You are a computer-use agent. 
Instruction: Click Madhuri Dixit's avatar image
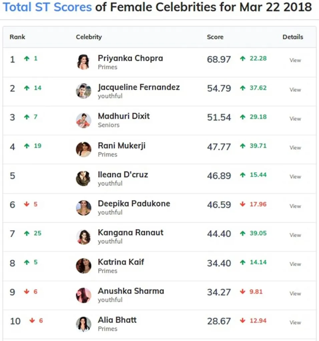pos(83,120)
